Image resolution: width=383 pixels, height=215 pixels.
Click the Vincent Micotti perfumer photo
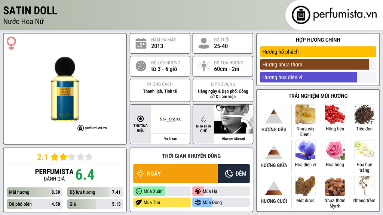point(233,119)
